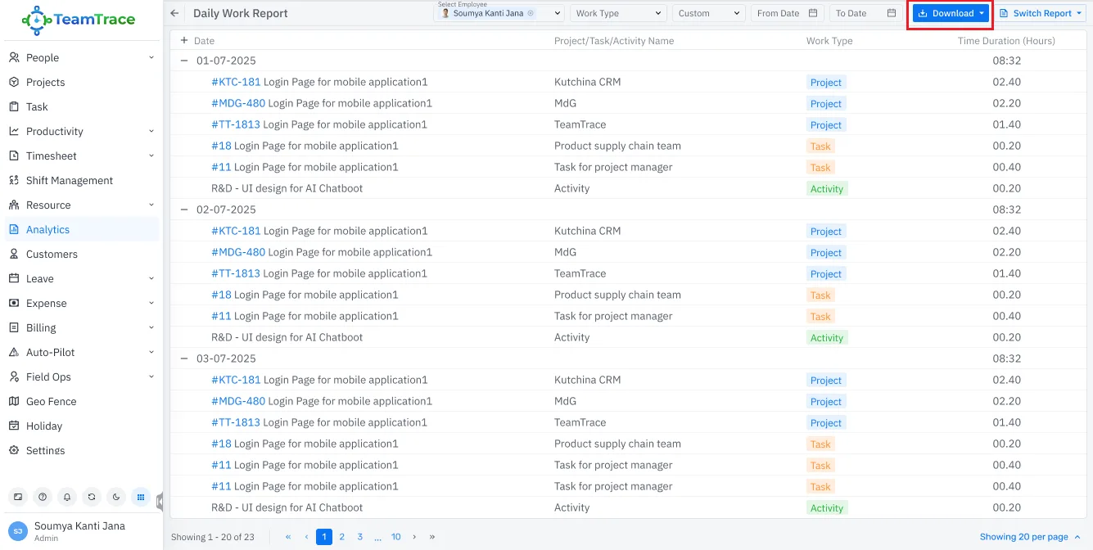The image size is (1093, 550).
Task: Toggle dark mode with the moon icon
Action: pyautogui.click(x=116, y=497)
